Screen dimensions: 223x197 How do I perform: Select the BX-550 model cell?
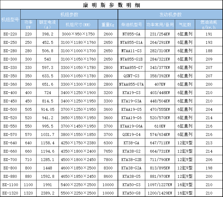pyautogui.click(x=10, y=126)
